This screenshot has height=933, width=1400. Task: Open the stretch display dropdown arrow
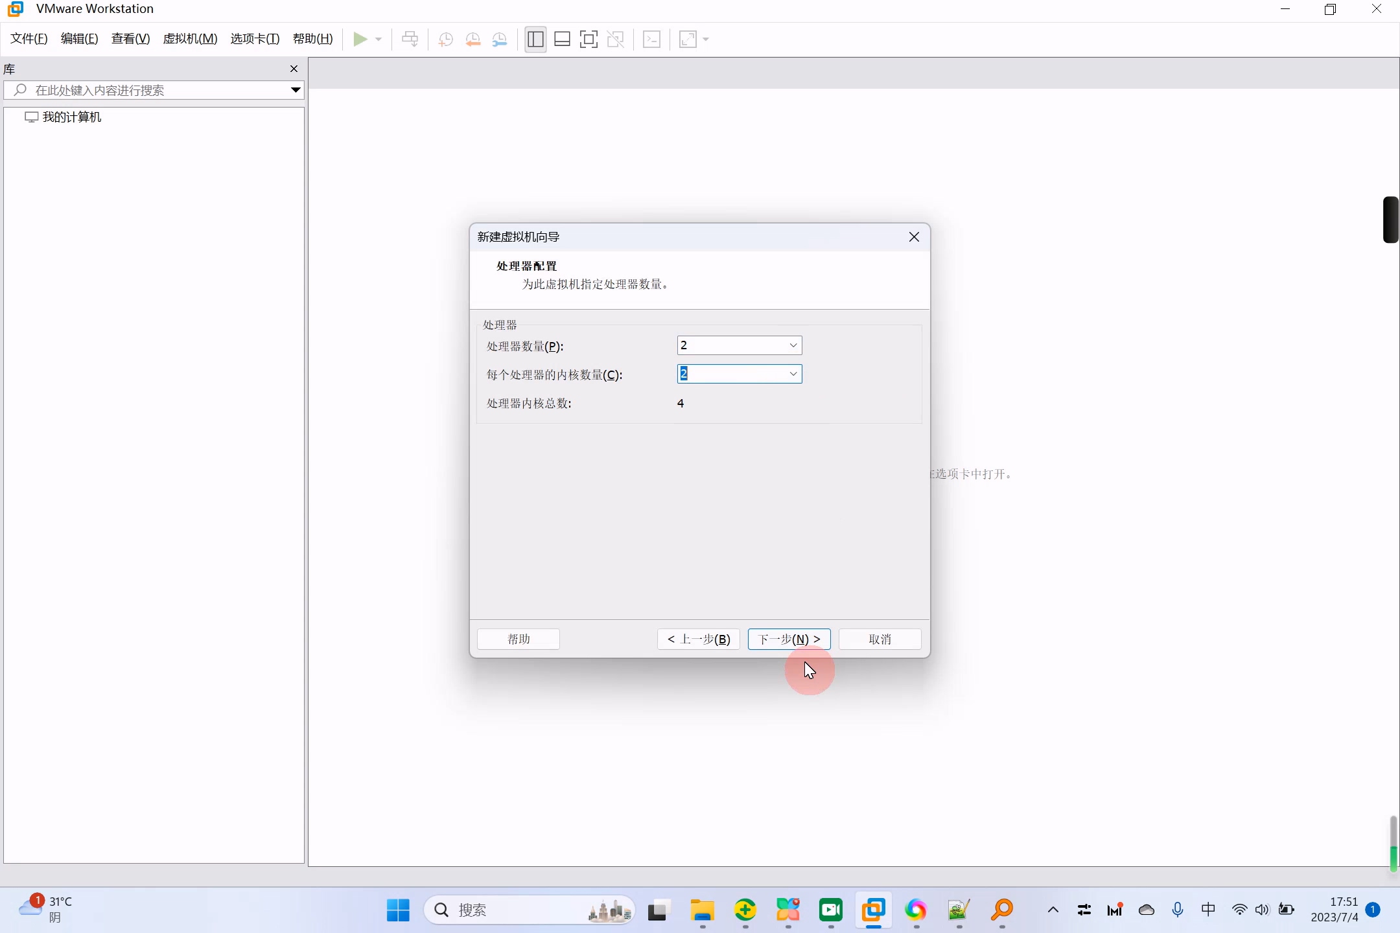(706, 40)
